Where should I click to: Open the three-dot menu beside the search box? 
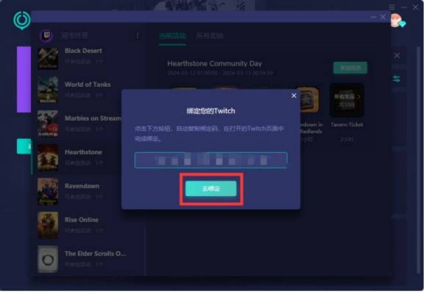(138, 36)
